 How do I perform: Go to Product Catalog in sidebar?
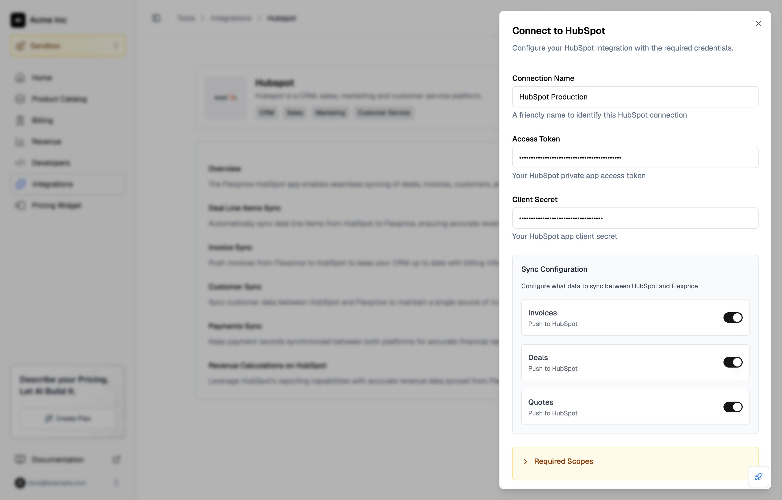(x=68, y=99)
